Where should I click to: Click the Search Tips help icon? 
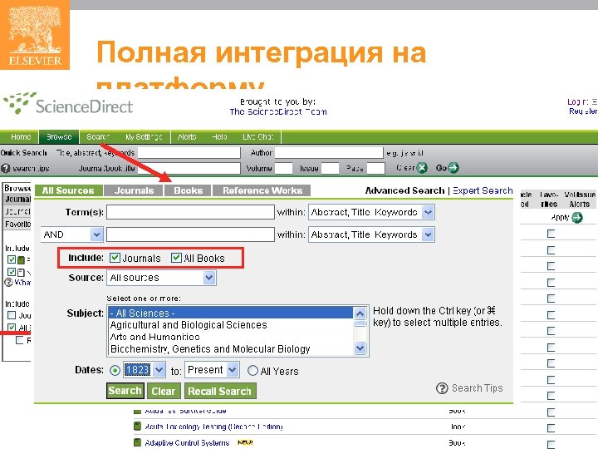(x=442, y=388)
